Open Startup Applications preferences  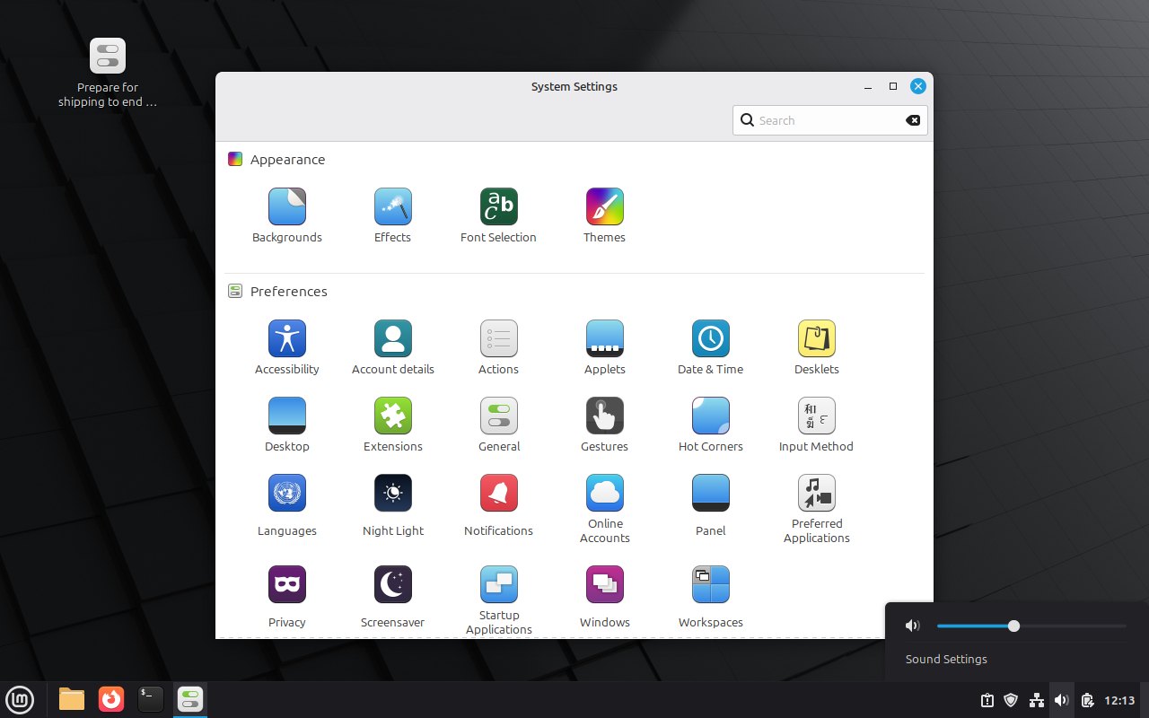pyautogui.click(x=499, y=600)
